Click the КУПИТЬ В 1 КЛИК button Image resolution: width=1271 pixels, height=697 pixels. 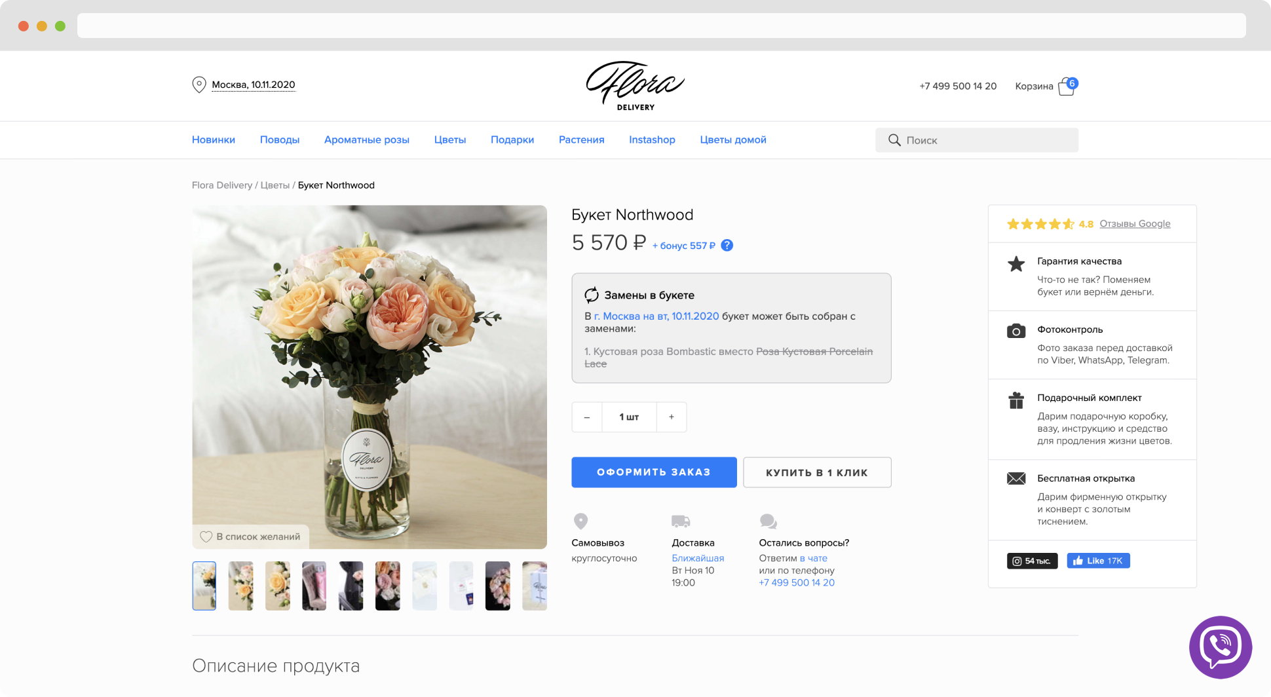[817, 472]
